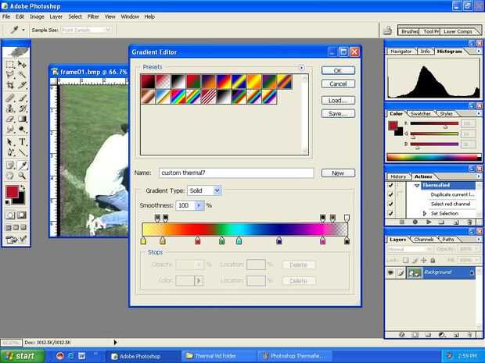
Task: Open the Smoothness slider arrow
Action: coord(199,205)
